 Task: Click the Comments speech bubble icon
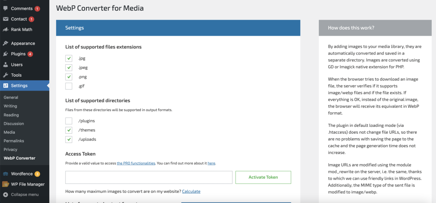6,9
